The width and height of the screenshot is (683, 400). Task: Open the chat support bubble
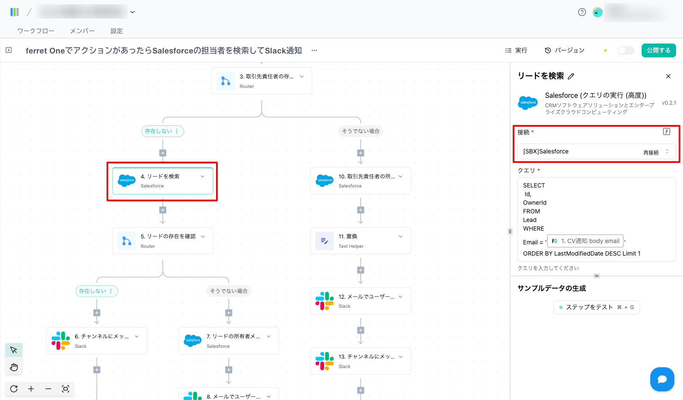pyautogui.click(x=662, y=379)
